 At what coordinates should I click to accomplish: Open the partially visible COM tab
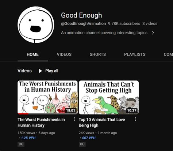(x=168, y=54)
